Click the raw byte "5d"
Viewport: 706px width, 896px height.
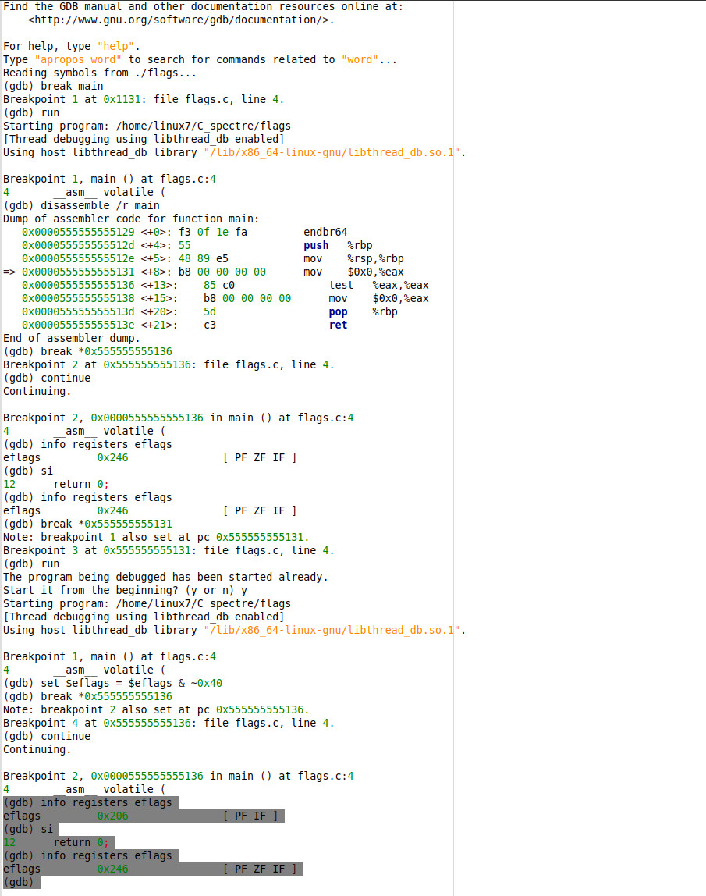(210, 312)
